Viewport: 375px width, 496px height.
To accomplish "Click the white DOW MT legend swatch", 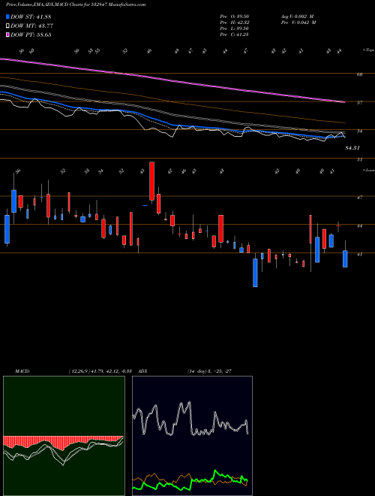I will [7, 26].
